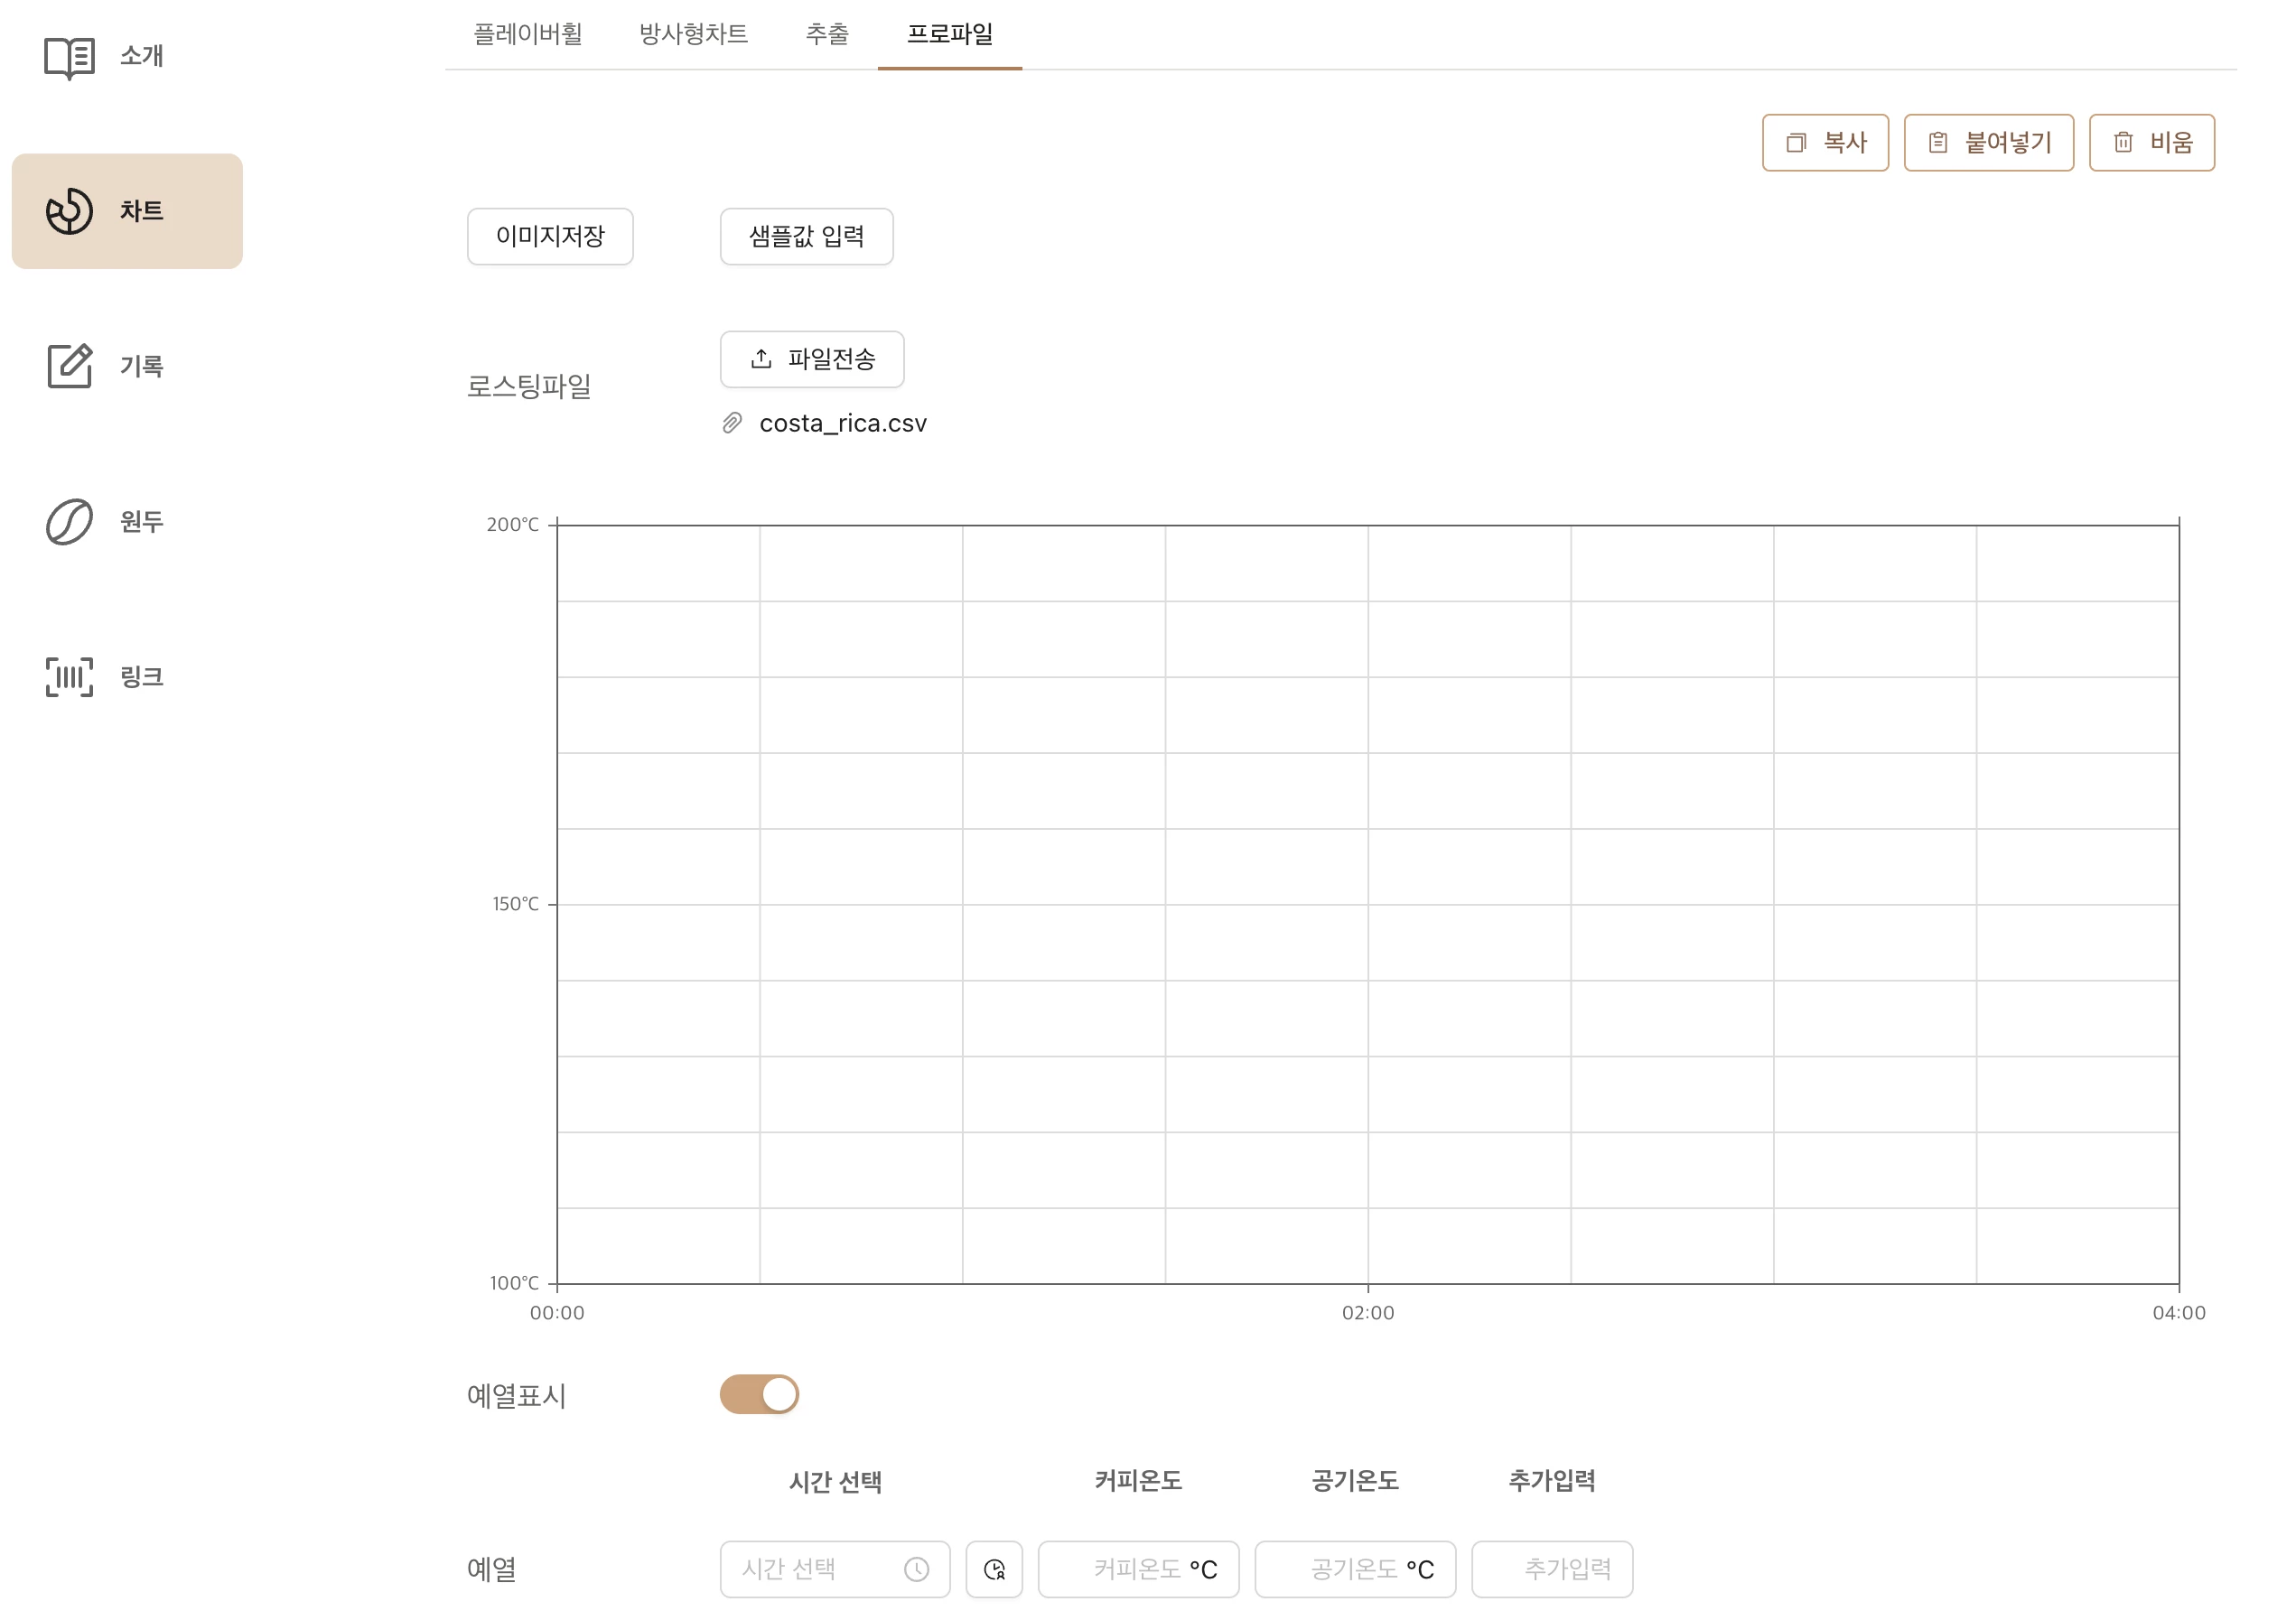Click the 소개 sidebar label
The height and width of the screenshot is (1620, 2296).
pos(142,56)
